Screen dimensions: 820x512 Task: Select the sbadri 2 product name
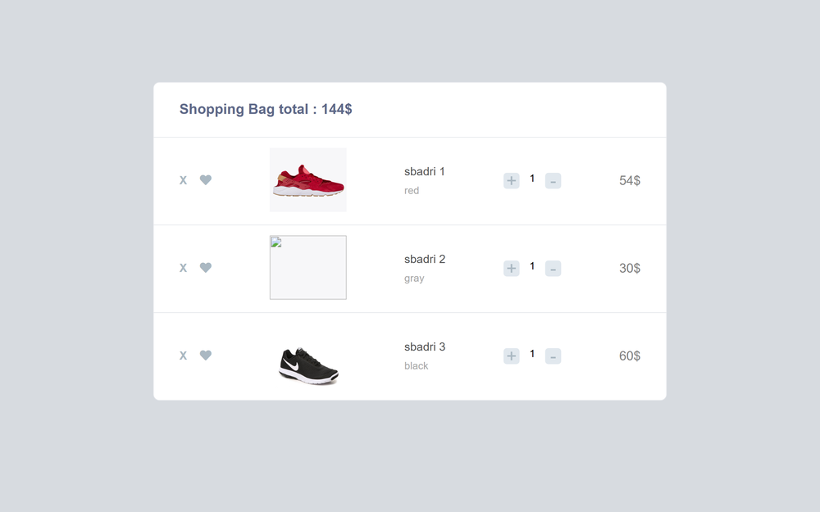(425, 259)
